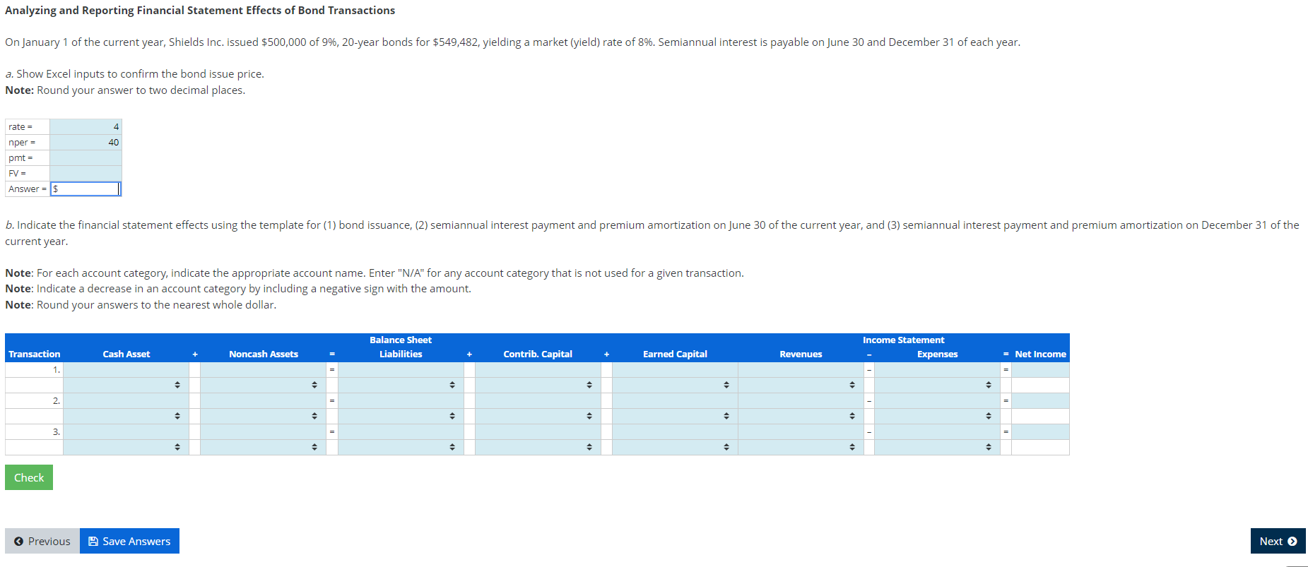The width and height of the screenshot is (1308, 567).
Task: Click Contrib. Capital amount field for transaction 1
Action: coord(538,369)
